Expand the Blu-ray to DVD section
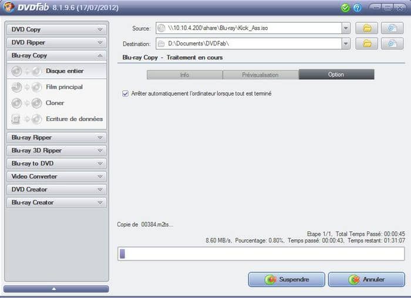This screenshot has width=411, height=298. [x=56, y=163]
